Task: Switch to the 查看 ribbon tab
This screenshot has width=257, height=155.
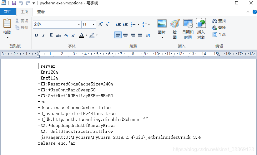Action: 41,12
